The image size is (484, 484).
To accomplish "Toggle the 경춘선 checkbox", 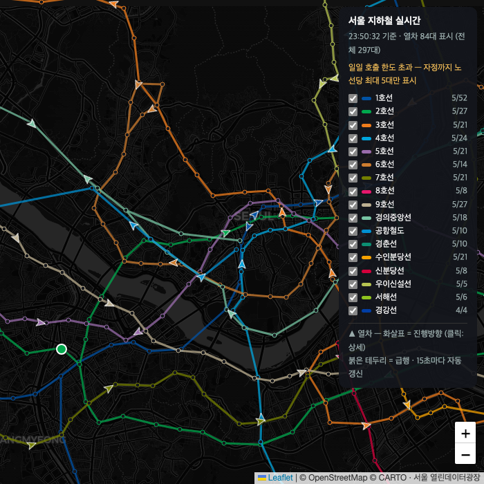I will click(x=353, y=244).
